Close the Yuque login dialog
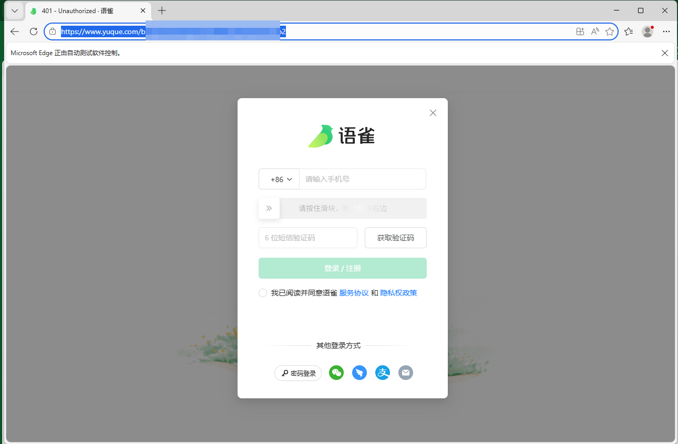678x444 pixels. tap(433, 113)
